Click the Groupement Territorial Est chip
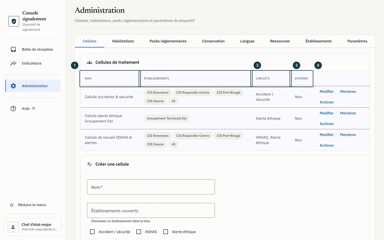The height and width of the screenshot is (240, 384). click(167, 118)
